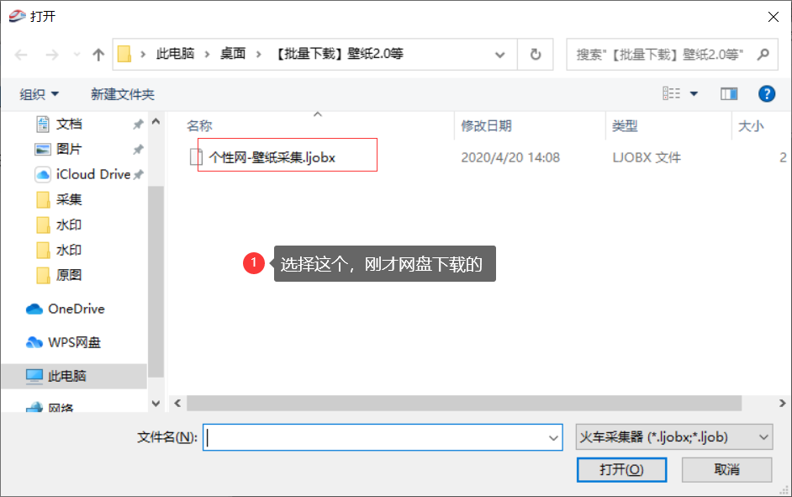Select 此电脑 in the address path
This screenshot has height=497, width=792.
(175, 54)
